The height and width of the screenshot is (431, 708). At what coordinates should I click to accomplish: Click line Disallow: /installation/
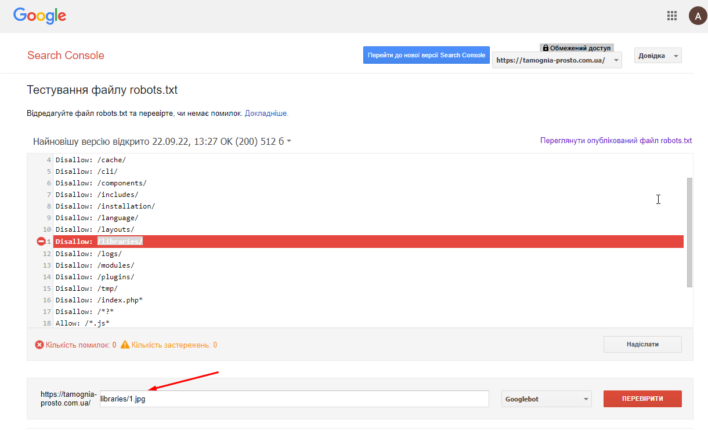105,206
